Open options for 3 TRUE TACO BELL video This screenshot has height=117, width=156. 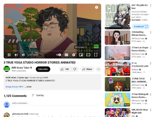pyautogui.click(x=151, y=79)
